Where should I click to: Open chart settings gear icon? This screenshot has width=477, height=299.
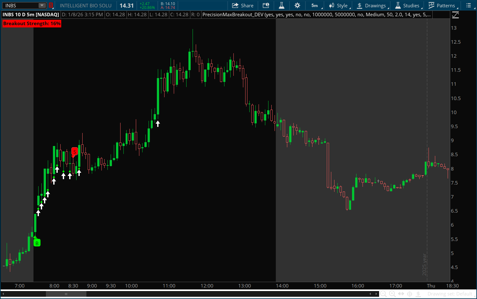click(297, 5)
